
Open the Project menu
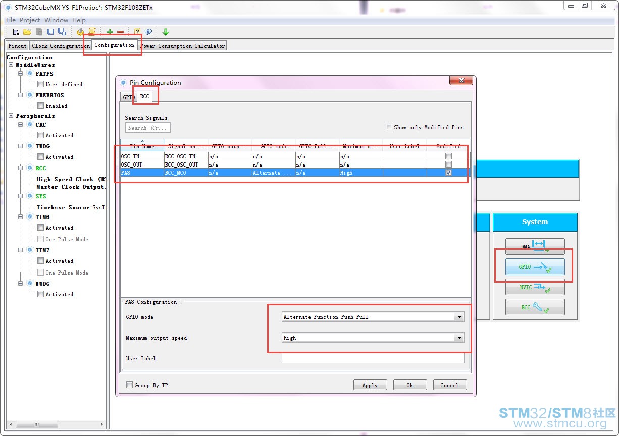coord(30,20)
